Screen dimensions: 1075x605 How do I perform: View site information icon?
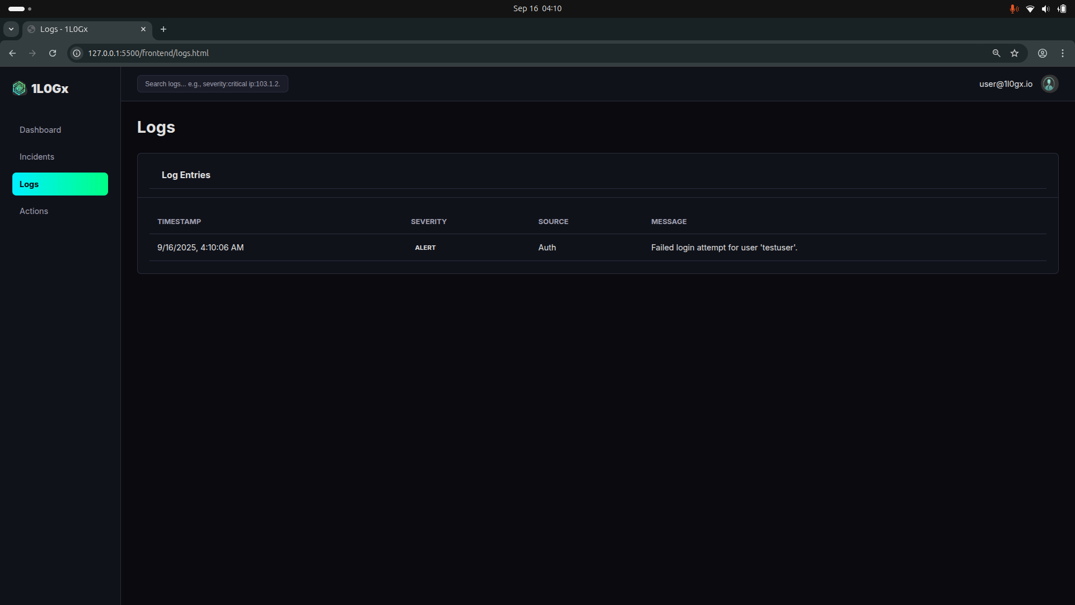click(77, 53)
